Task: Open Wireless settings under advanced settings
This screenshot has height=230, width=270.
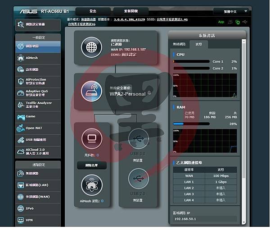Action: [38, 174]
